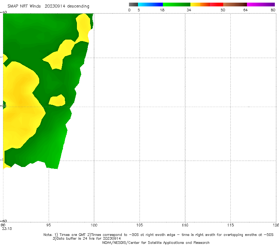This screenshot has width=279, height=245.
Task: Click the latitude label "-60"
Action: pos(3,221)
